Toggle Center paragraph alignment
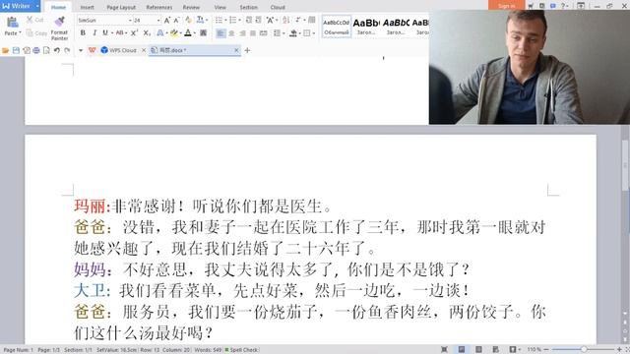The width and height of the screenshot is (630, 354). point(231,33)
